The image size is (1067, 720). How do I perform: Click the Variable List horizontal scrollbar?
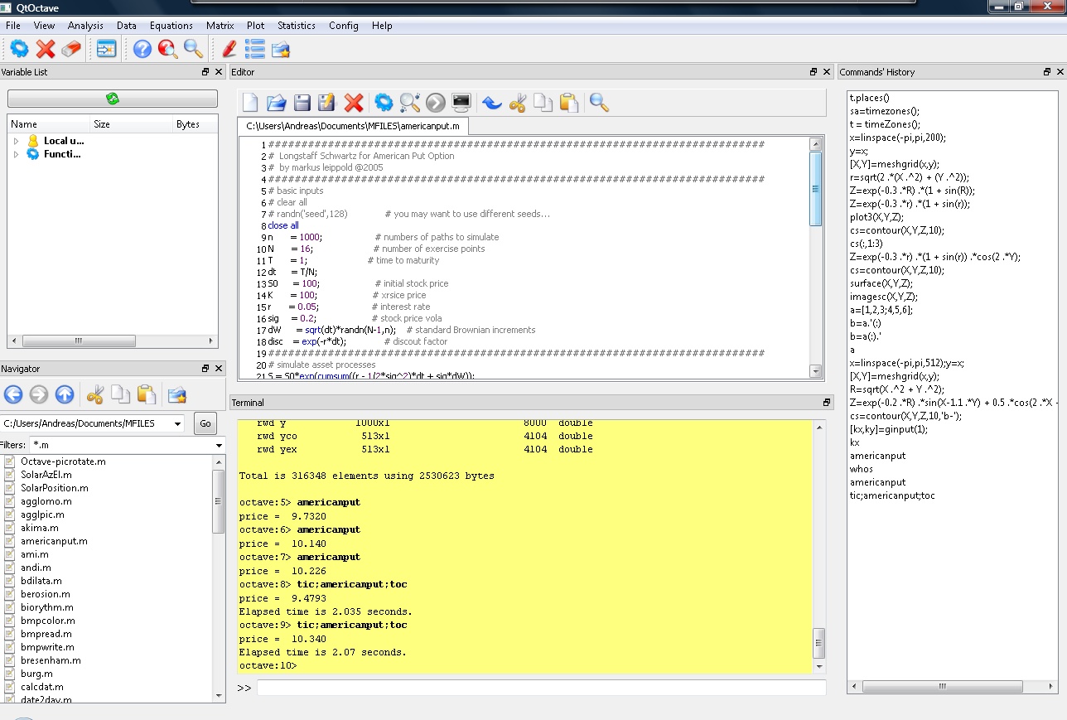click(x=79, y=341)
